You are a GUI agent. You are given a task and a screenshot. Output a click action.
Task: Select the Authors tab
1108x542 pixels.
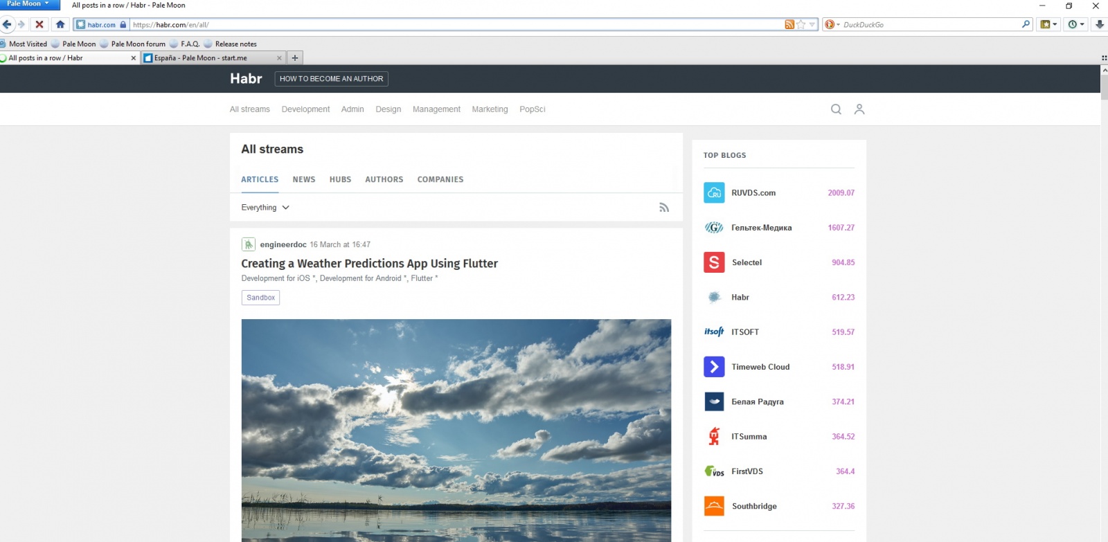(x=384, y=179)
